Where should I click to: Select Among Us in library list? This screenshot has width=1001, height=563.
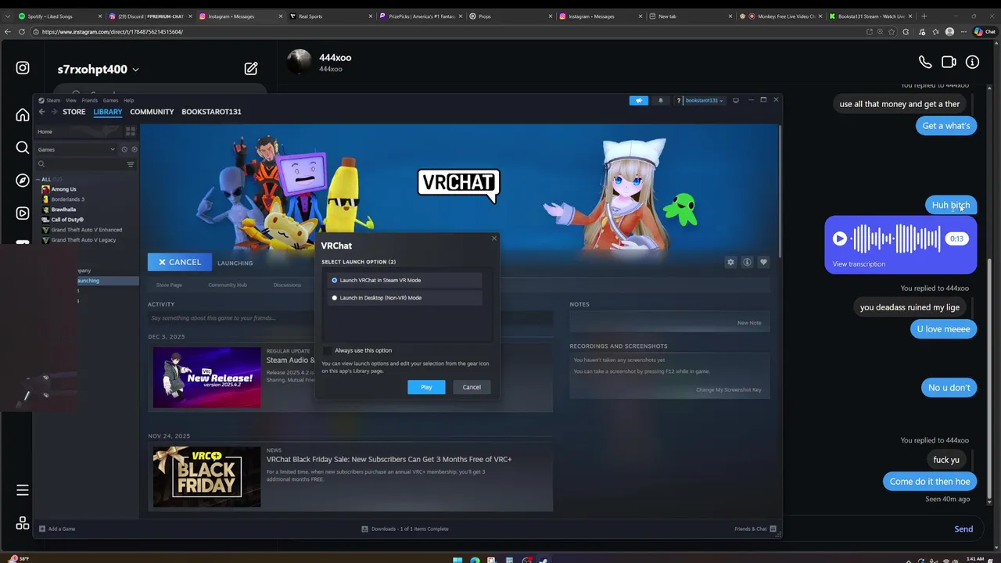pos(63,189)
